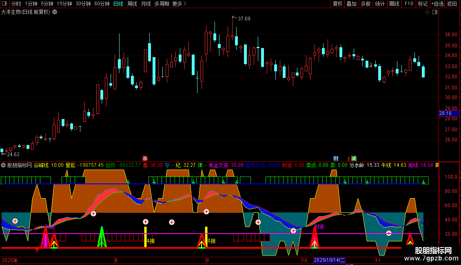Click the yellow 共振 signal bar near September
The width and height of the screenshot is (461, 265).
point(206,236)
